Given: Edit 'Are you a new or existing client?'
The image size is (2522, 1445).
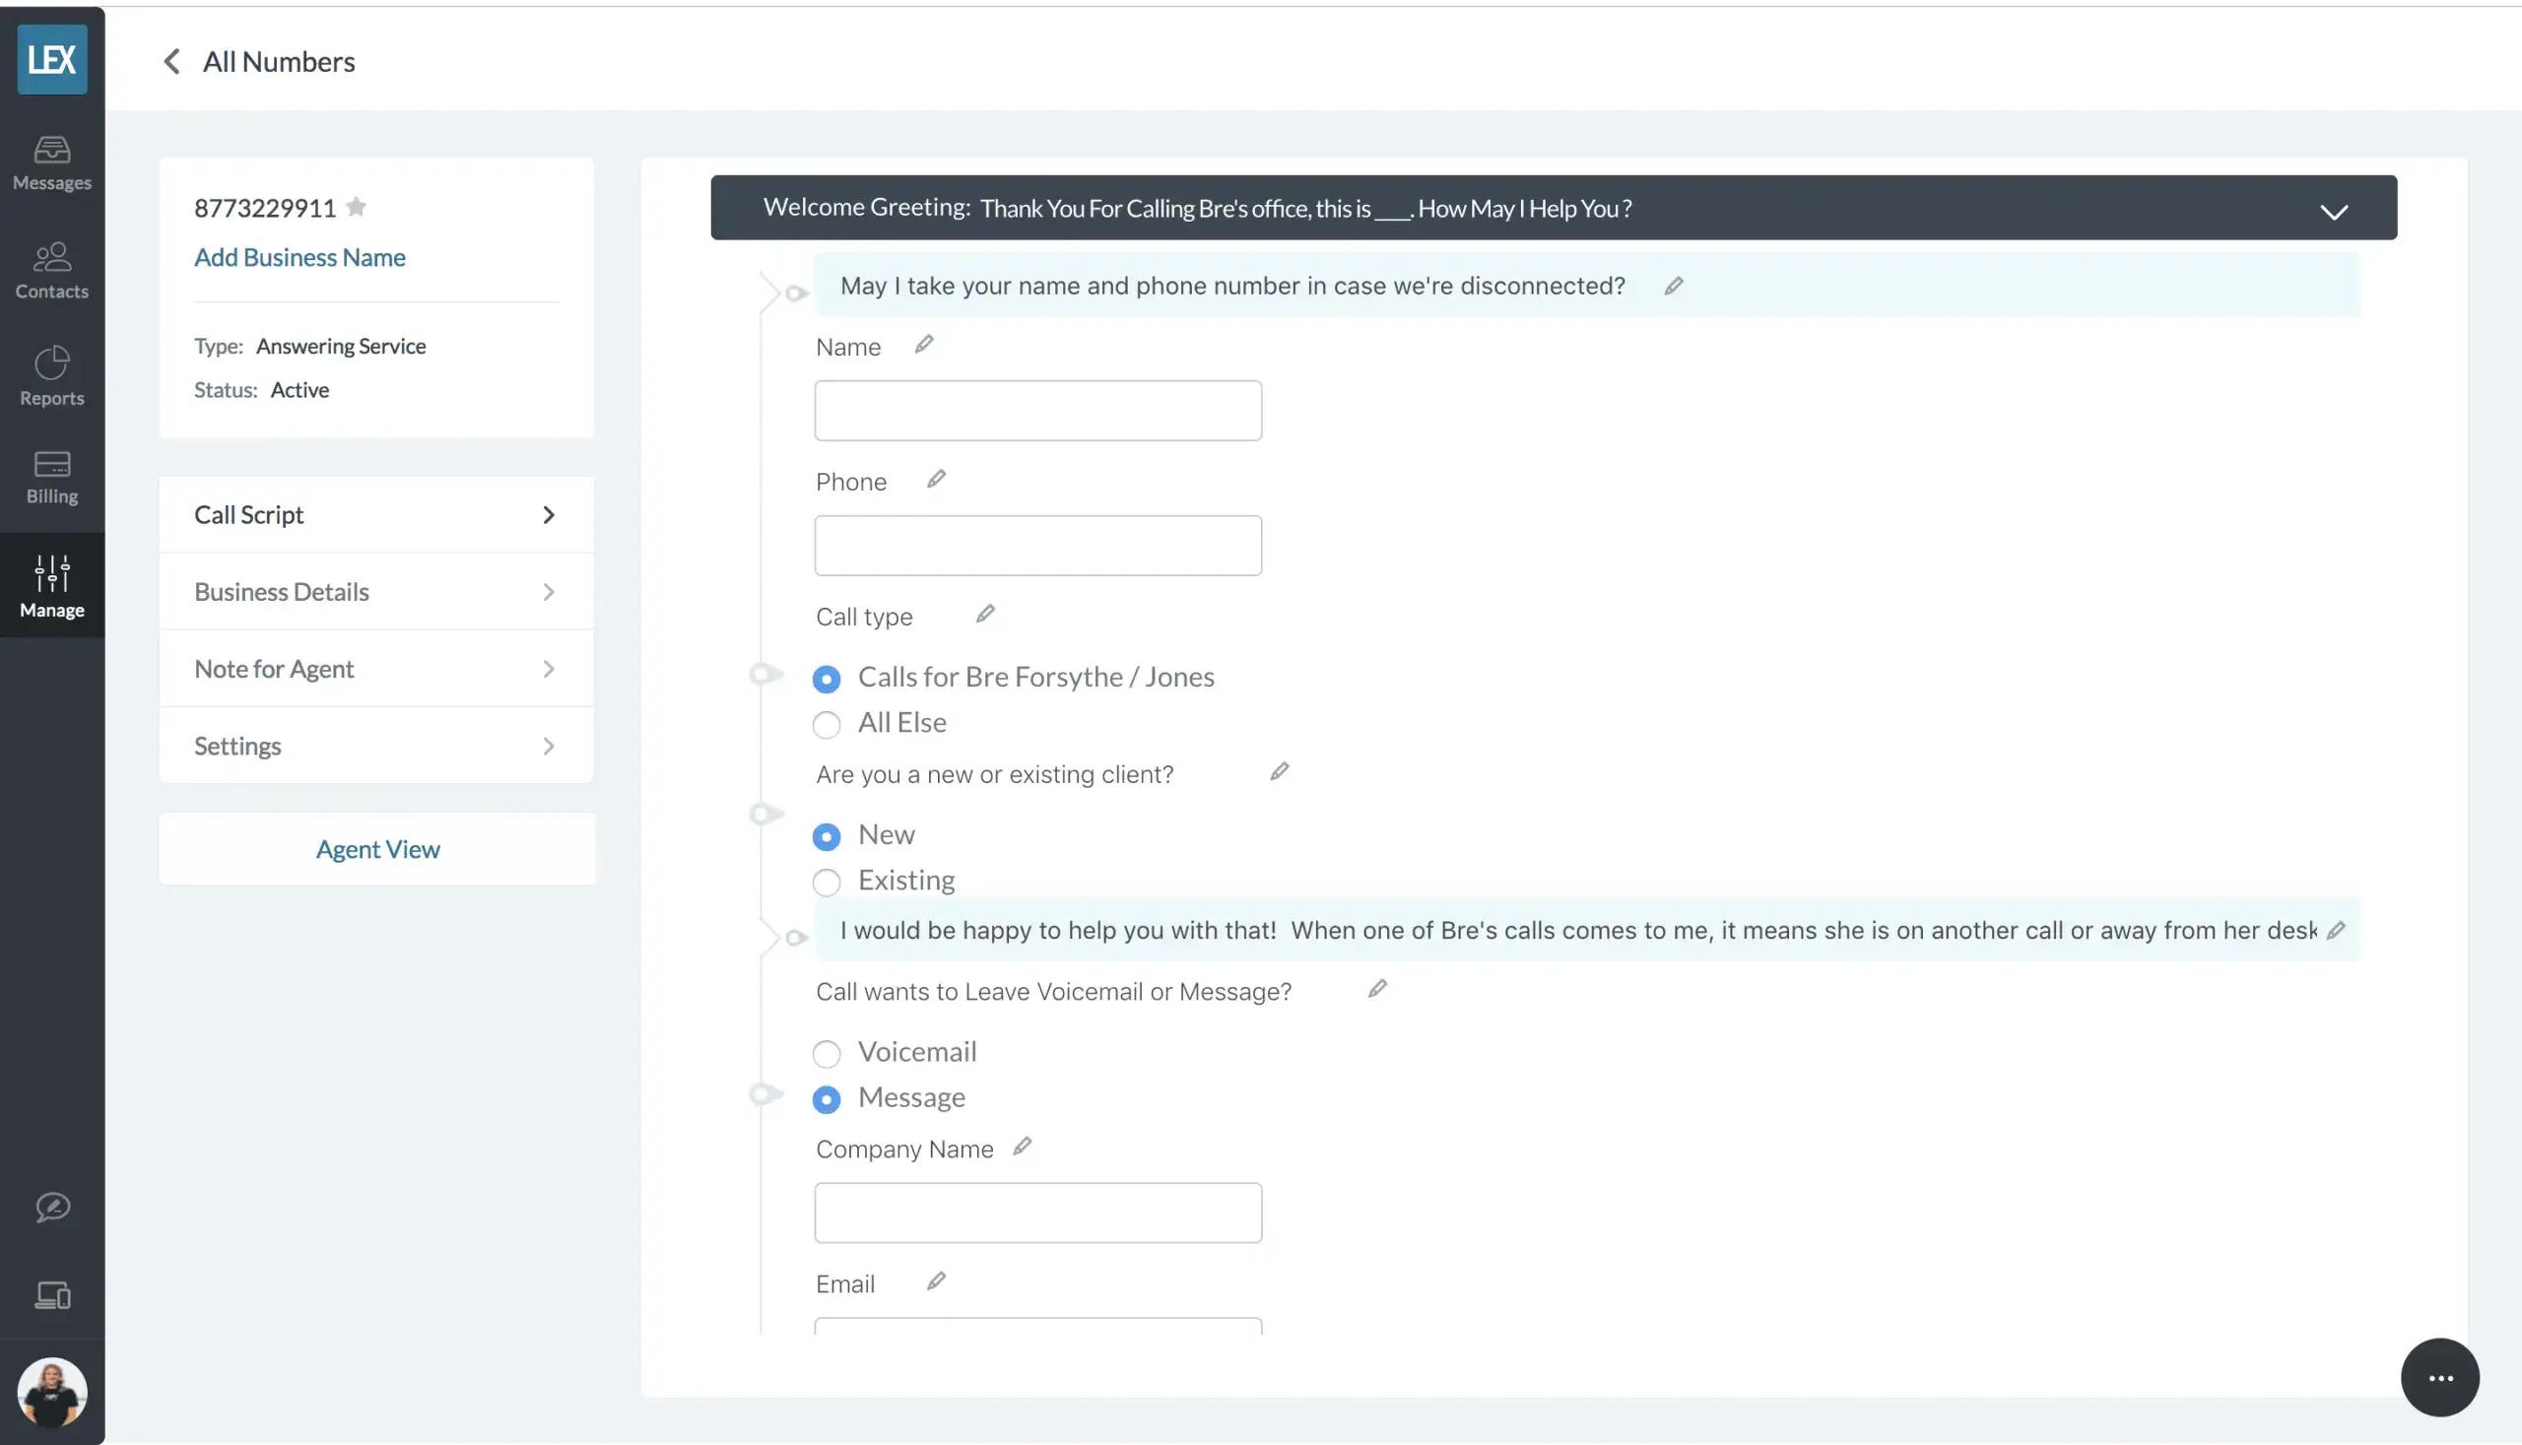Looking at the screenshot, I should pyautogui.click(x=1280, y=771).
